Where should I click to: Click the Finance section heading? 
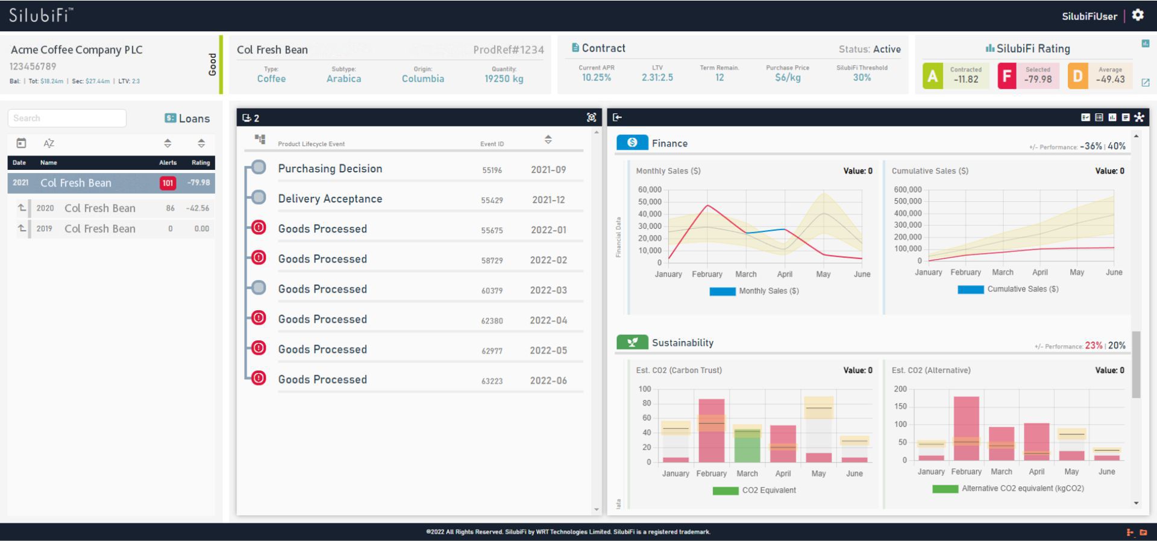(x=669, y=143)
